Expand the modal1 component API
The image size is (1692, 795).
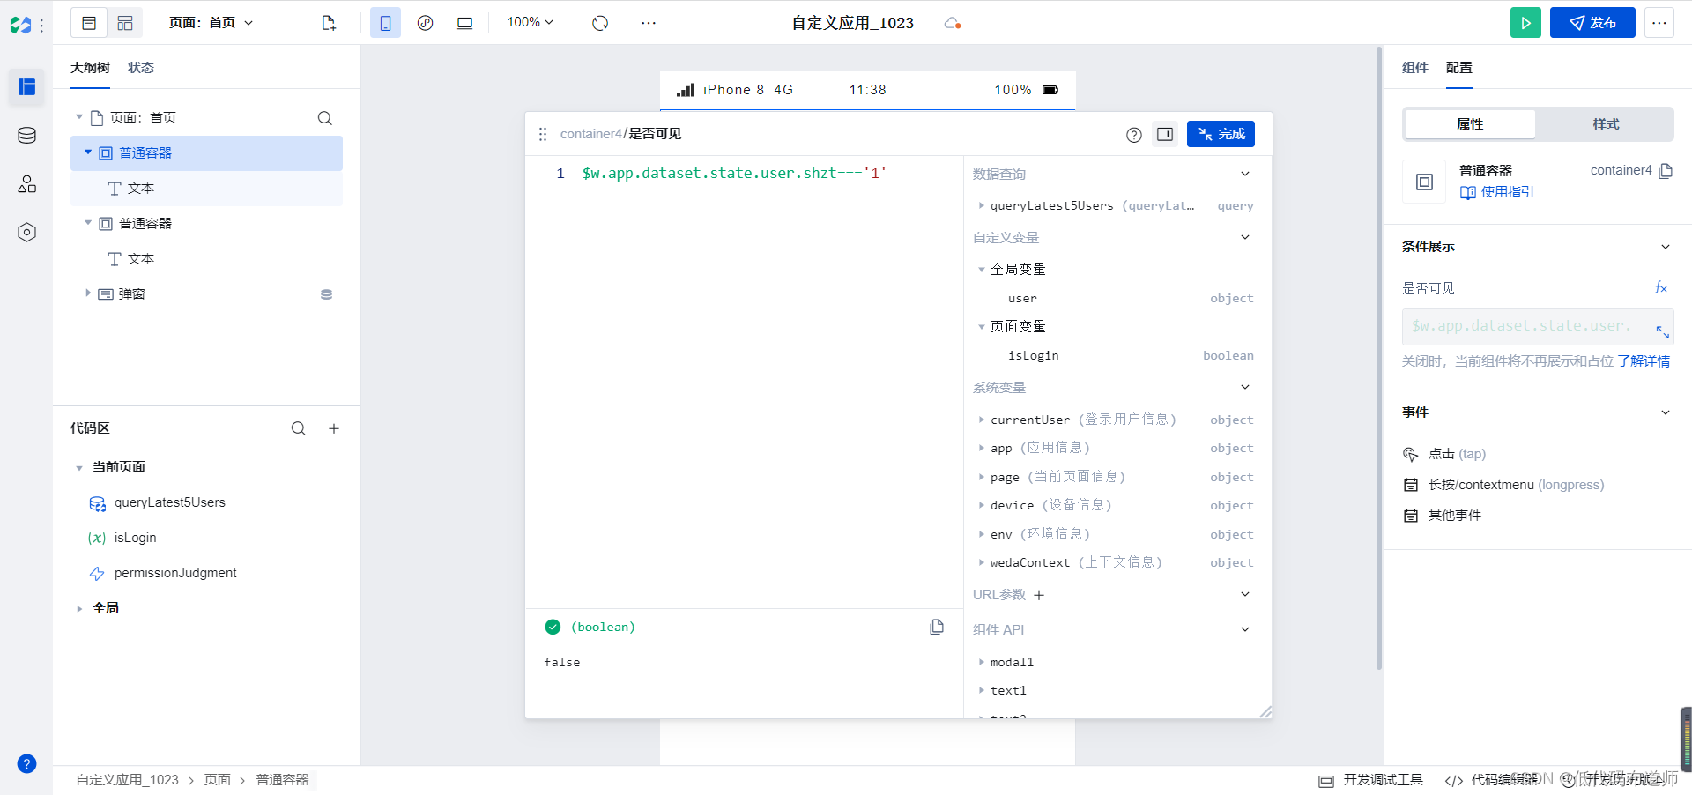coord(982,662)
